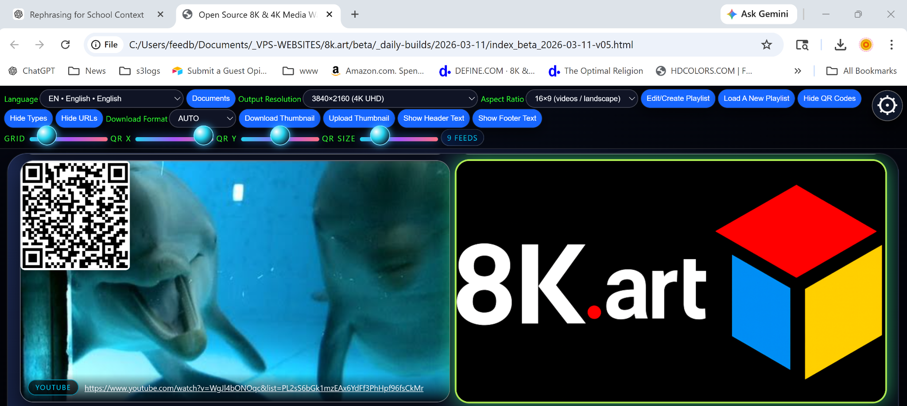Click the browser back arrow

tap(15, 45)
